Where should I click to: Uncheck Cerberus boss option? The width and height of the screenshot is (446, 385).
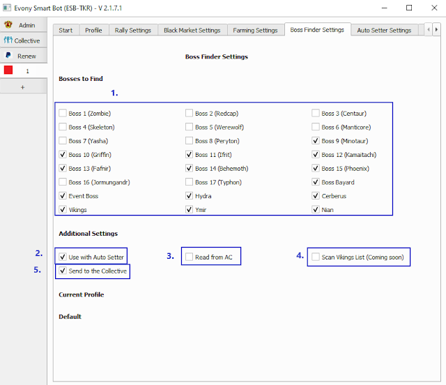[x=316, y=195]
